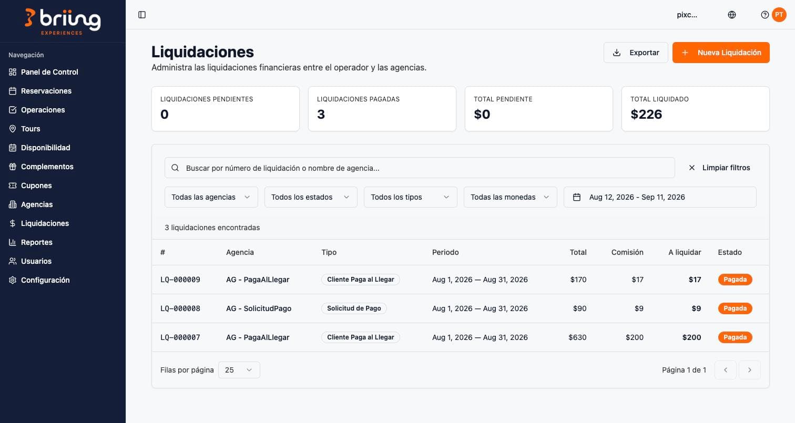
Task: Click the Pagada status badge for LQ-000009
Action: [735, 280]
